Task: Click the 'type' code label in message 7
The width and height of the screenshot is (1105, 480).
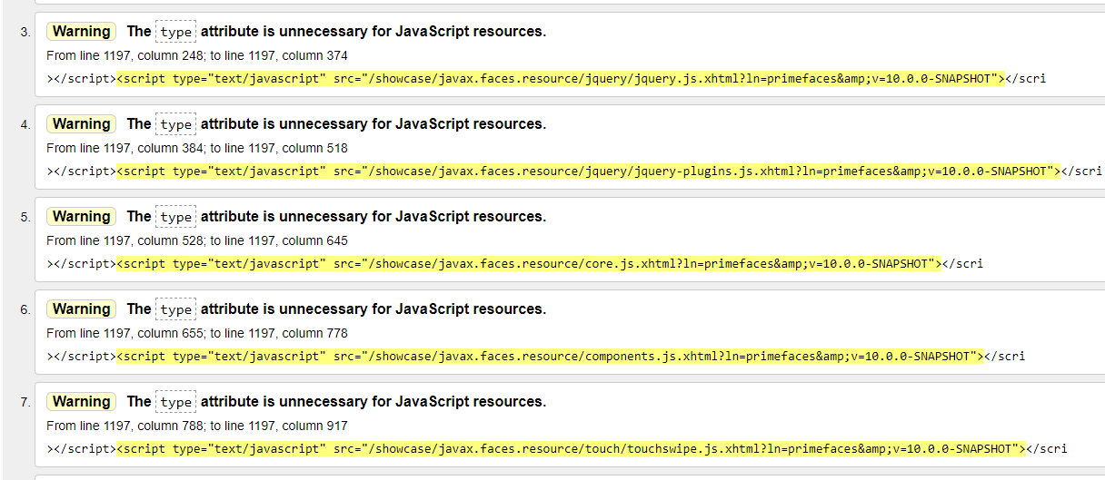Action: point(176,402)
